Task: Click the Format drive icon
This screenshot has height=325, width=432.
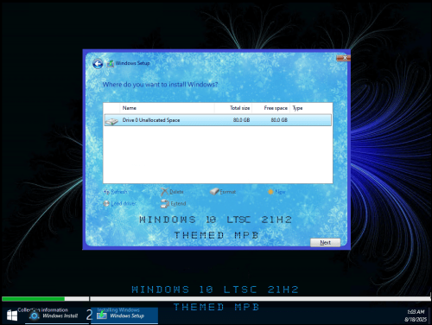Action: coord(214,191)
